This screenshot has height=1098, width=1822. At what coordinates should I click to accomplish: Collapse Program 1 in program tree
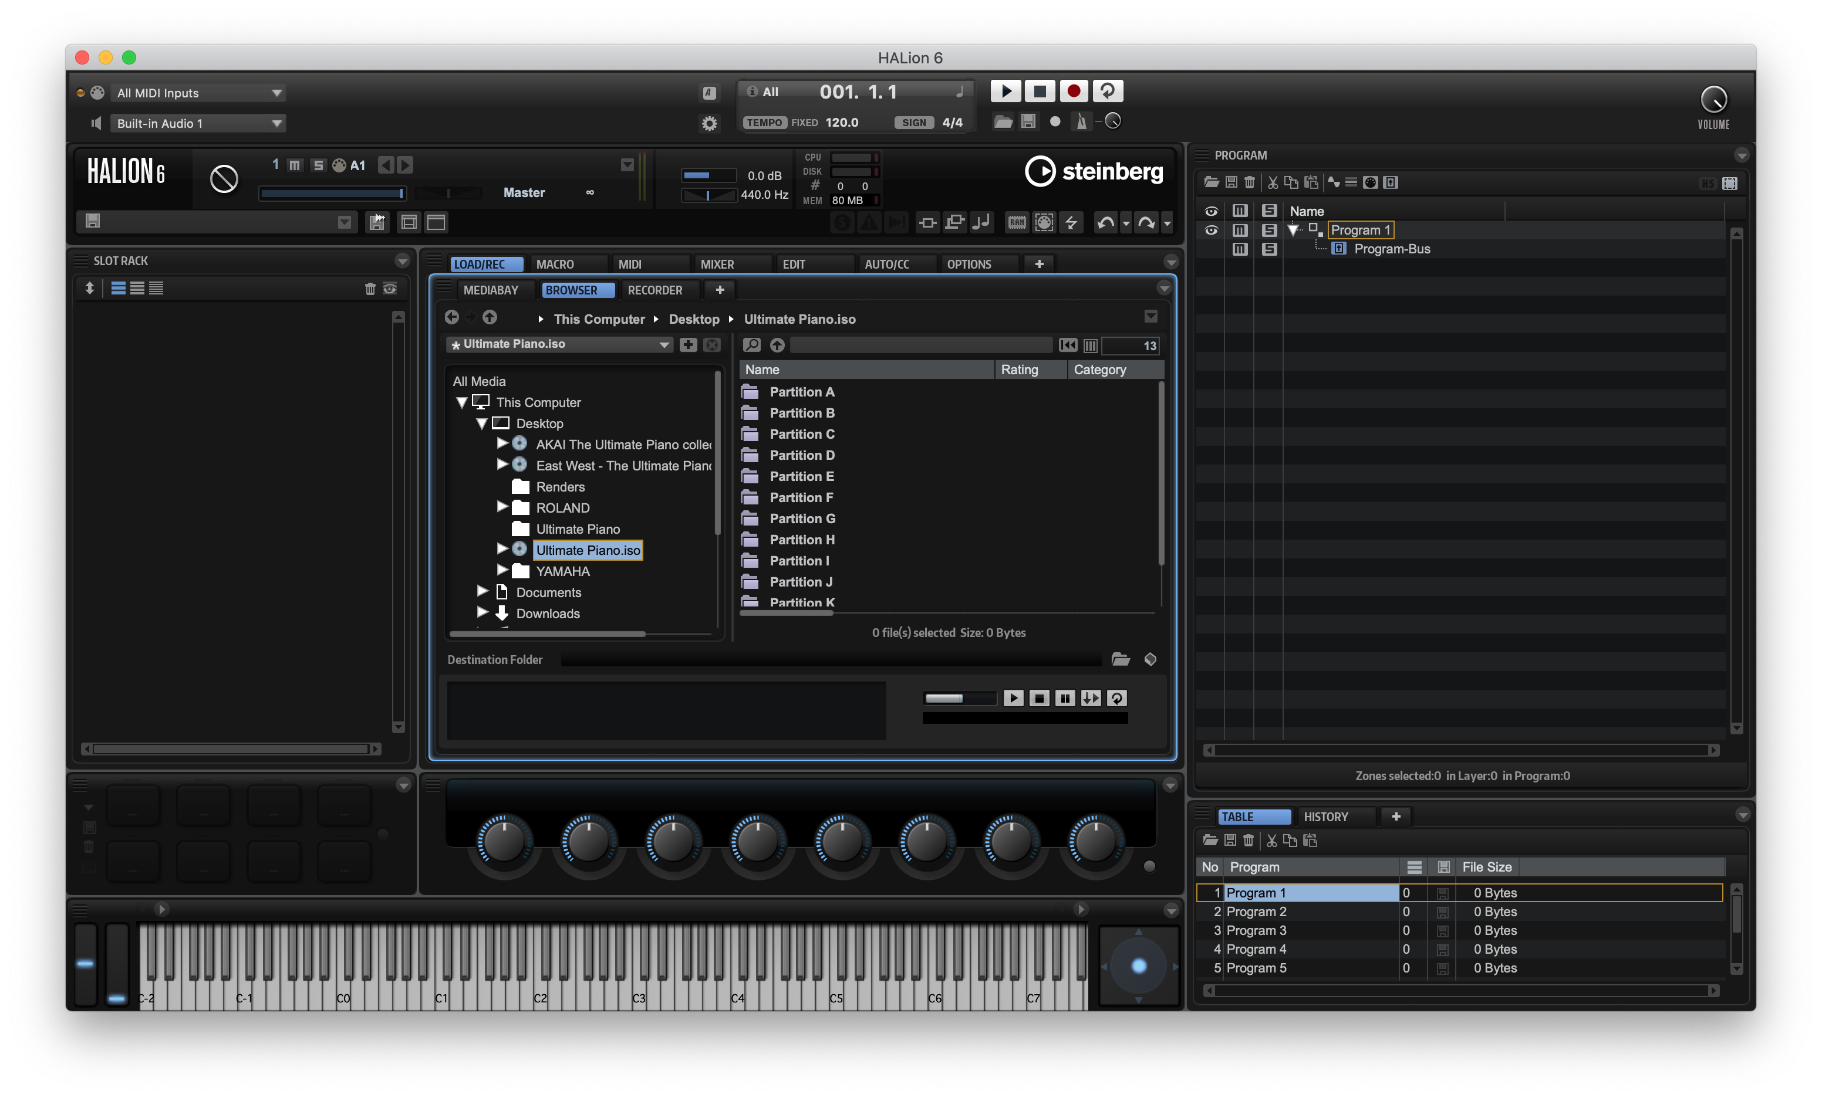[1293, 230]
